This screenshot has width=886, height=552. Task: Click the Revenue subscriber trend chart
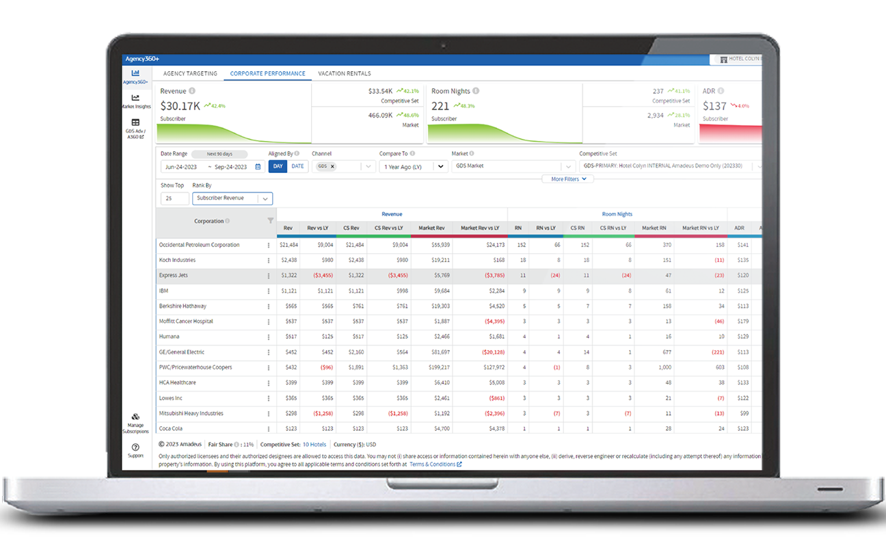(x=233, y=133)
